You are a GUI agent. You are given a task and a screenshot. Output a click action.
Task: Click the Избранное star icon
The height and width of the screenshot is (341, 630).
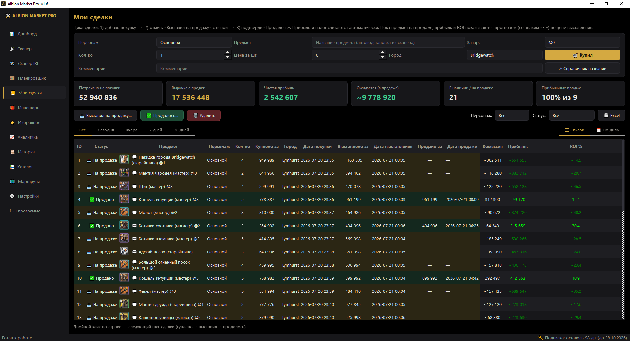12,122
